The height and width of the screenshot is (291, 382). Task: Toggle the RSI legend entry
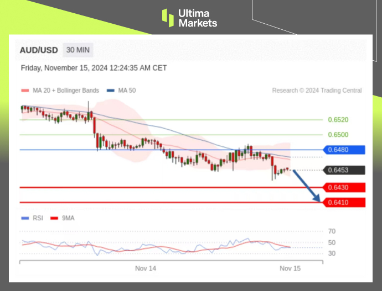click(30, 218)
